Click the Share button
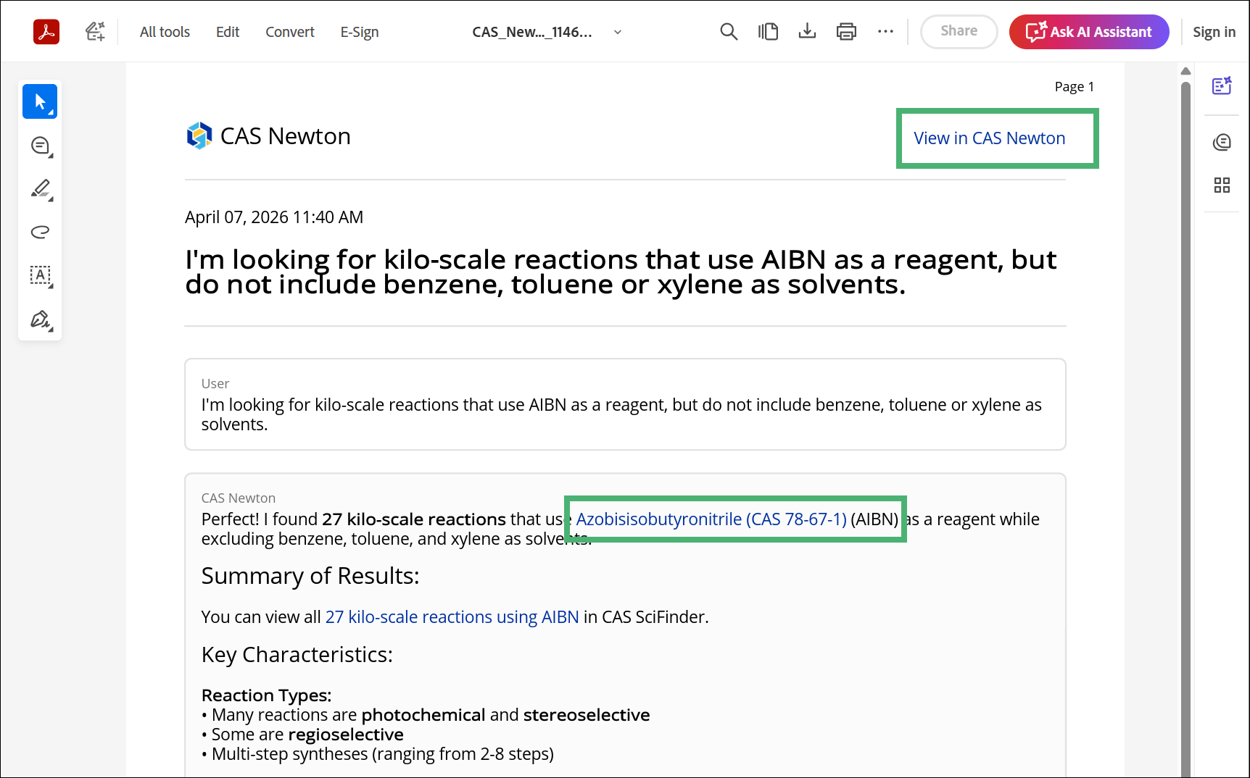The height and width of the screenshot is (778, 1250). coord(959,31)
